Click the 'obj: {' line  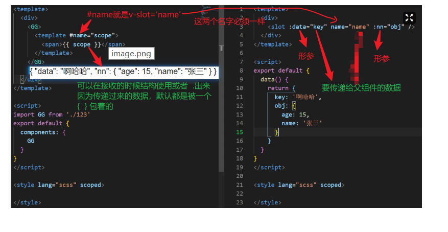285,106
